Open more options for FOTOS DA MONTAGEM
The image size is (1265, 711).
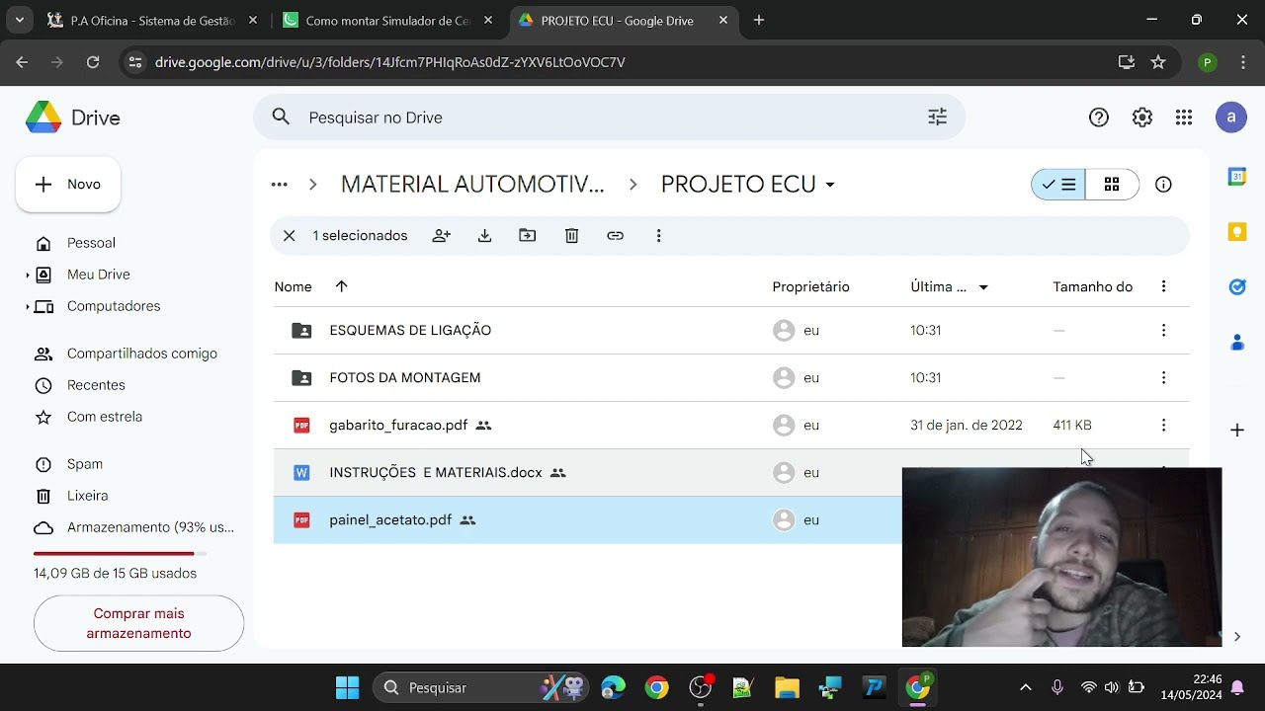point(1163,377)
